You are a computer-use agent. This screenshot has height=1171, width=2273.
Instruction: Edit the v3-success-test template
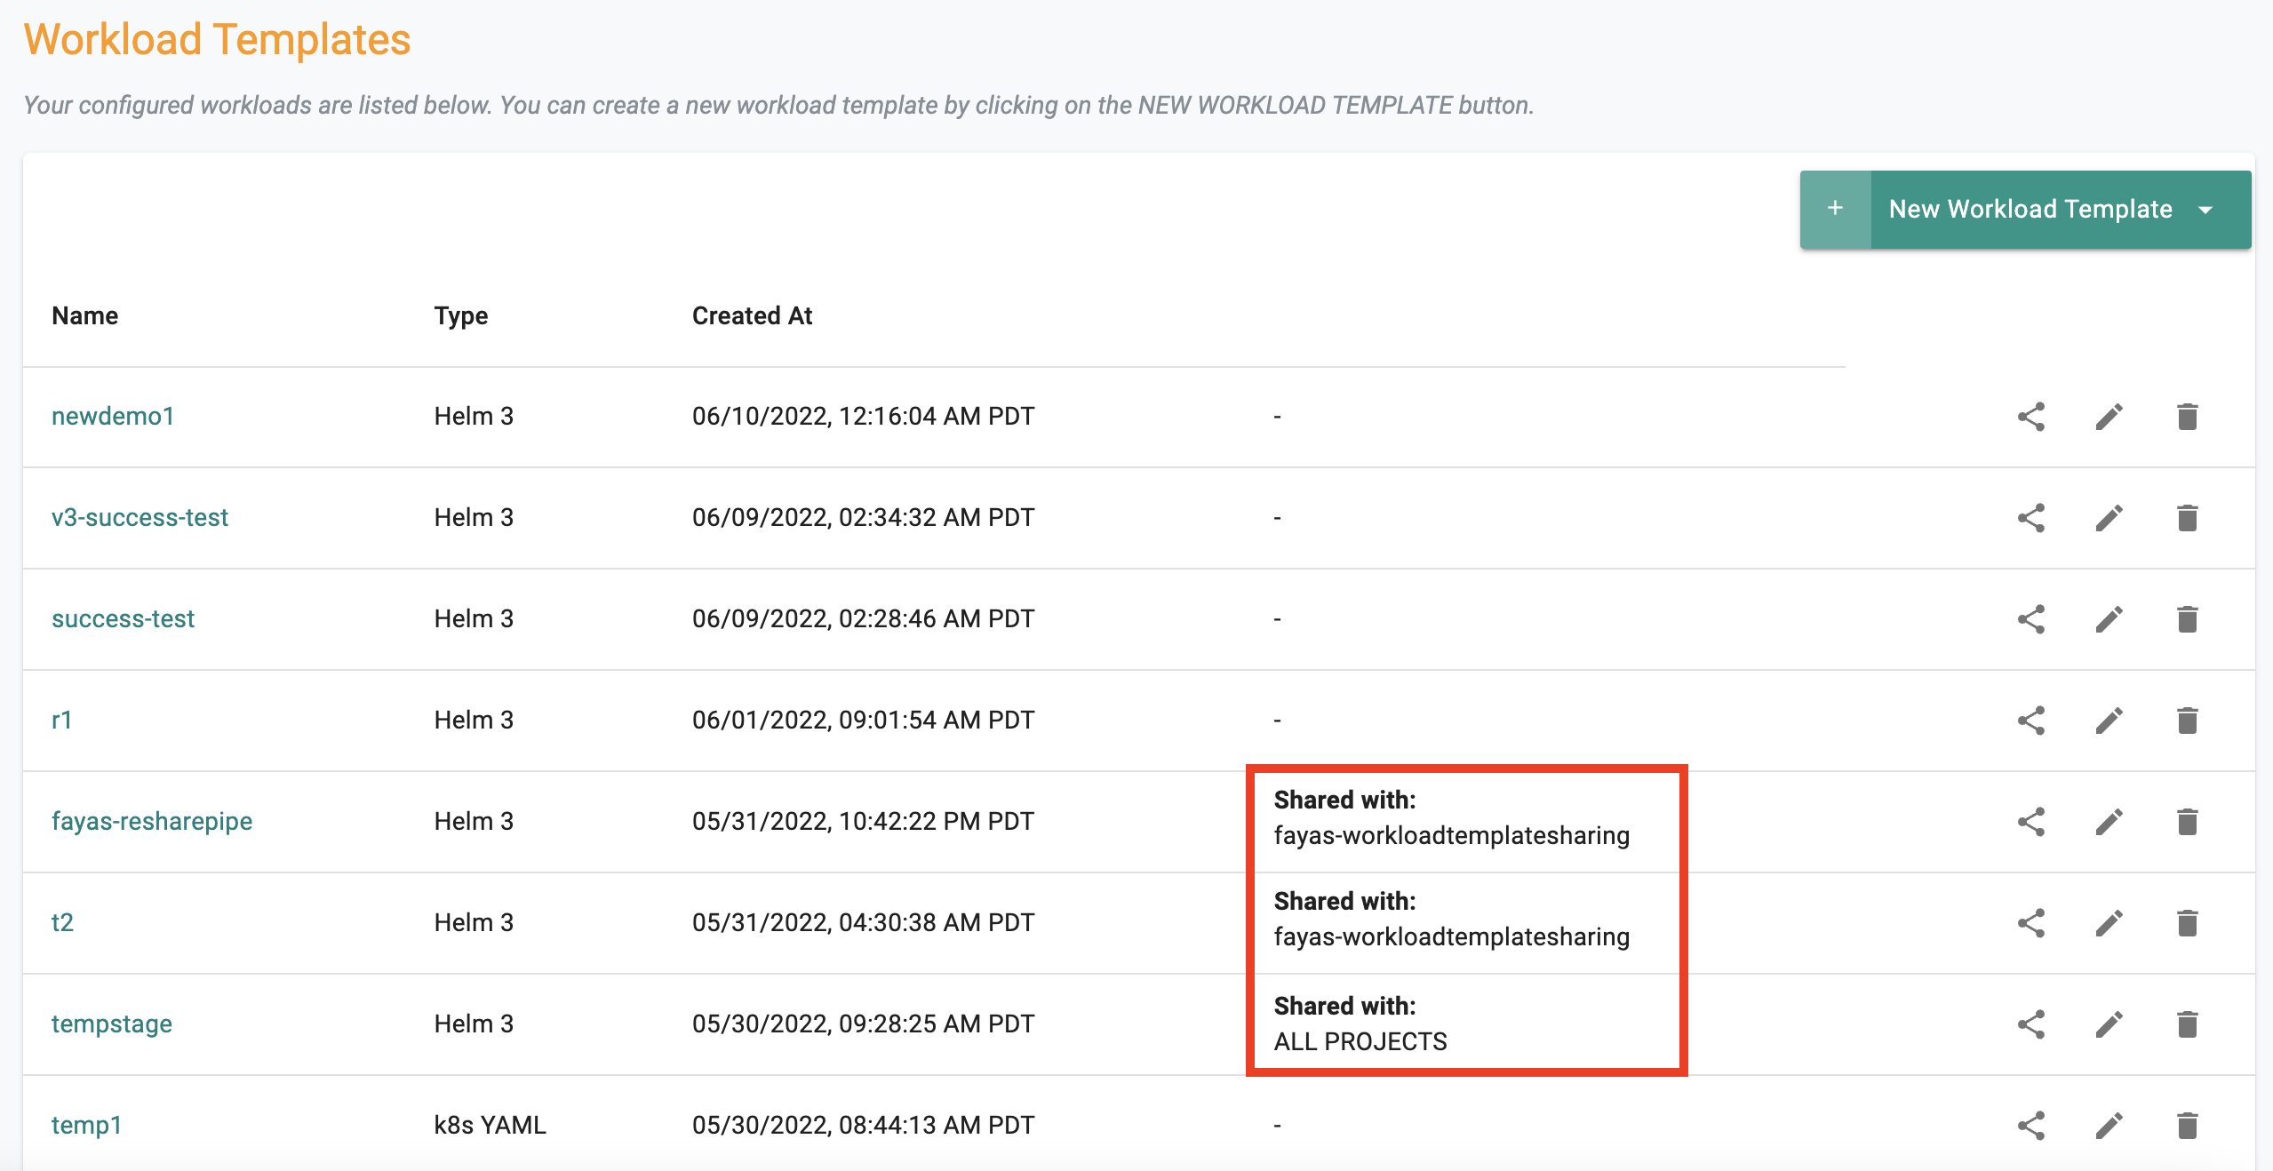pos(2110,518)
